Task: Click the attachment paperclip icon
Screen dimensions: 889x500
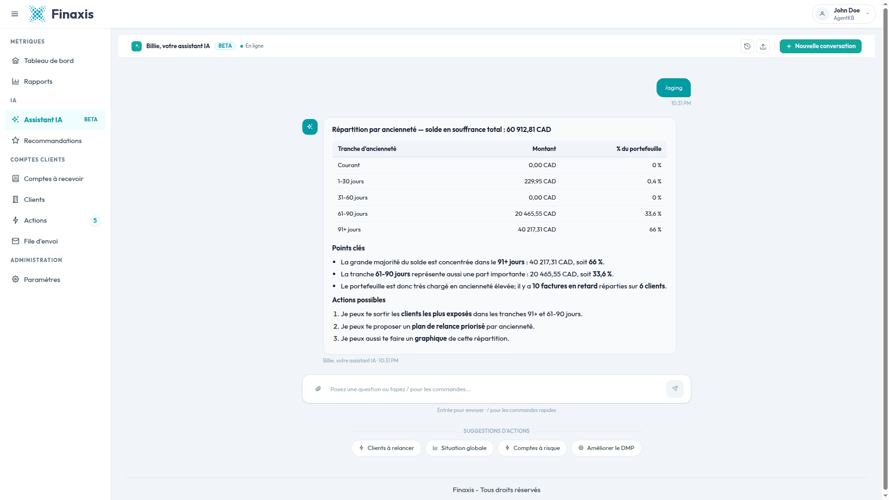Action: coord(318,389)
